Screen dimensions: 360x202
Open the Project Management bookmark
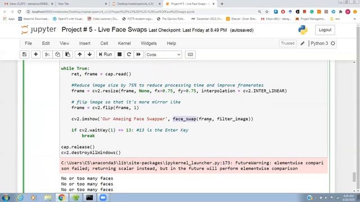(x=310, y=19)
